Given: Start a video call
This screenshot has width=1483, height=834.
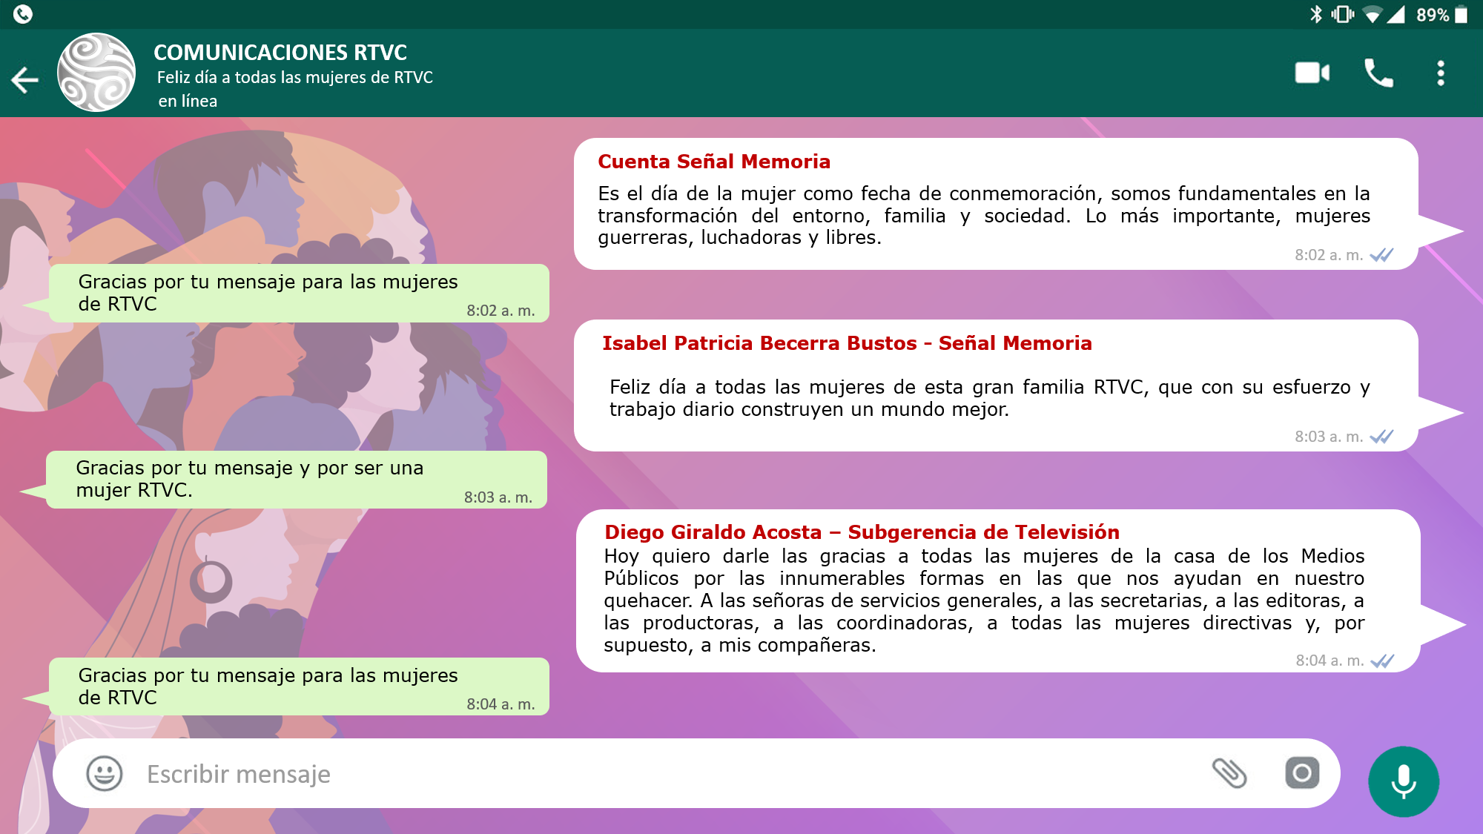Looking at the screenshot, I should (1312, 73).
